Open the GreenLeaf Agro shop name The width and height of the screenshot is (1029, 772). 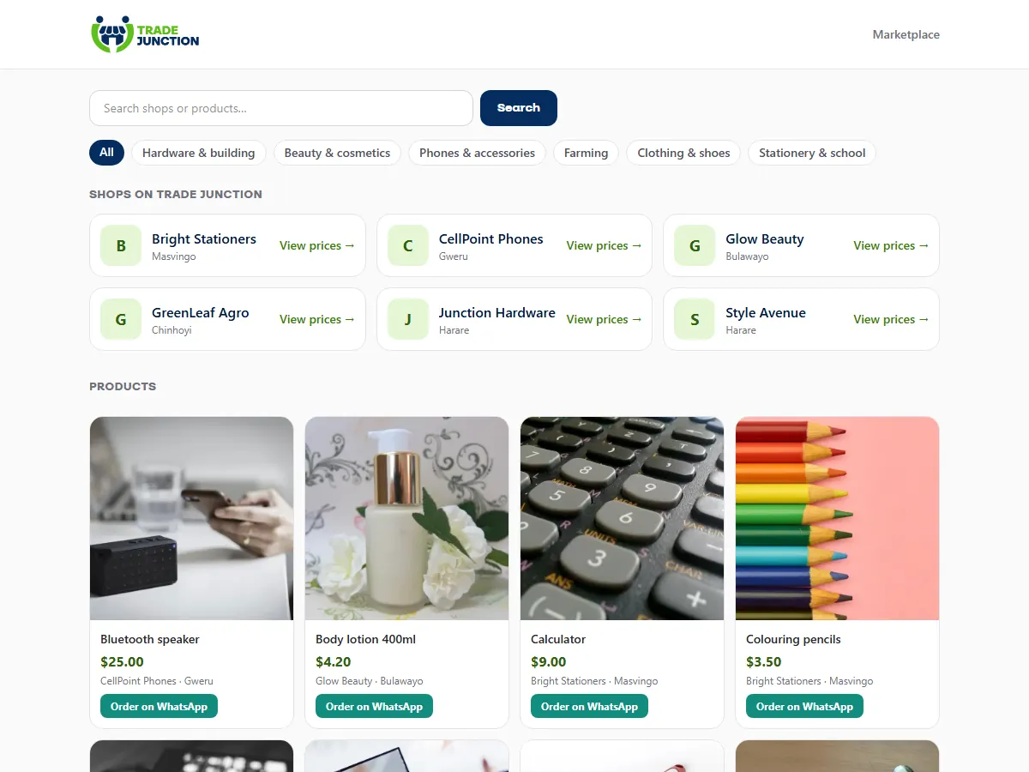click(201, 313)
